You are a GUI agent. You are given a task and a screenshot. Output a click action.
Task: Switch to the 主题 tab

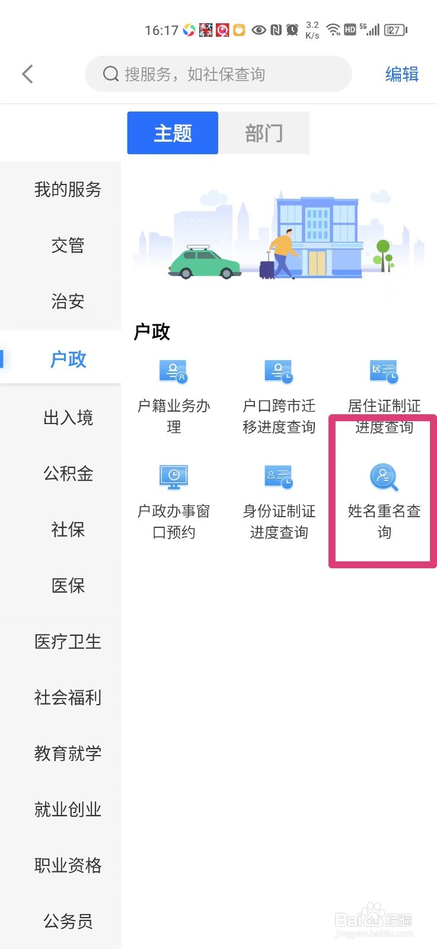(173, 133)
